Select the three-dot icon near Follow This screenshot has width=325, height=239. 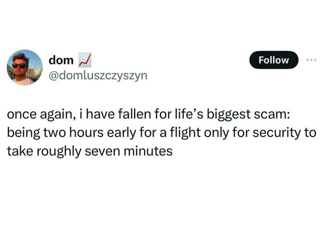pos(311,60)
